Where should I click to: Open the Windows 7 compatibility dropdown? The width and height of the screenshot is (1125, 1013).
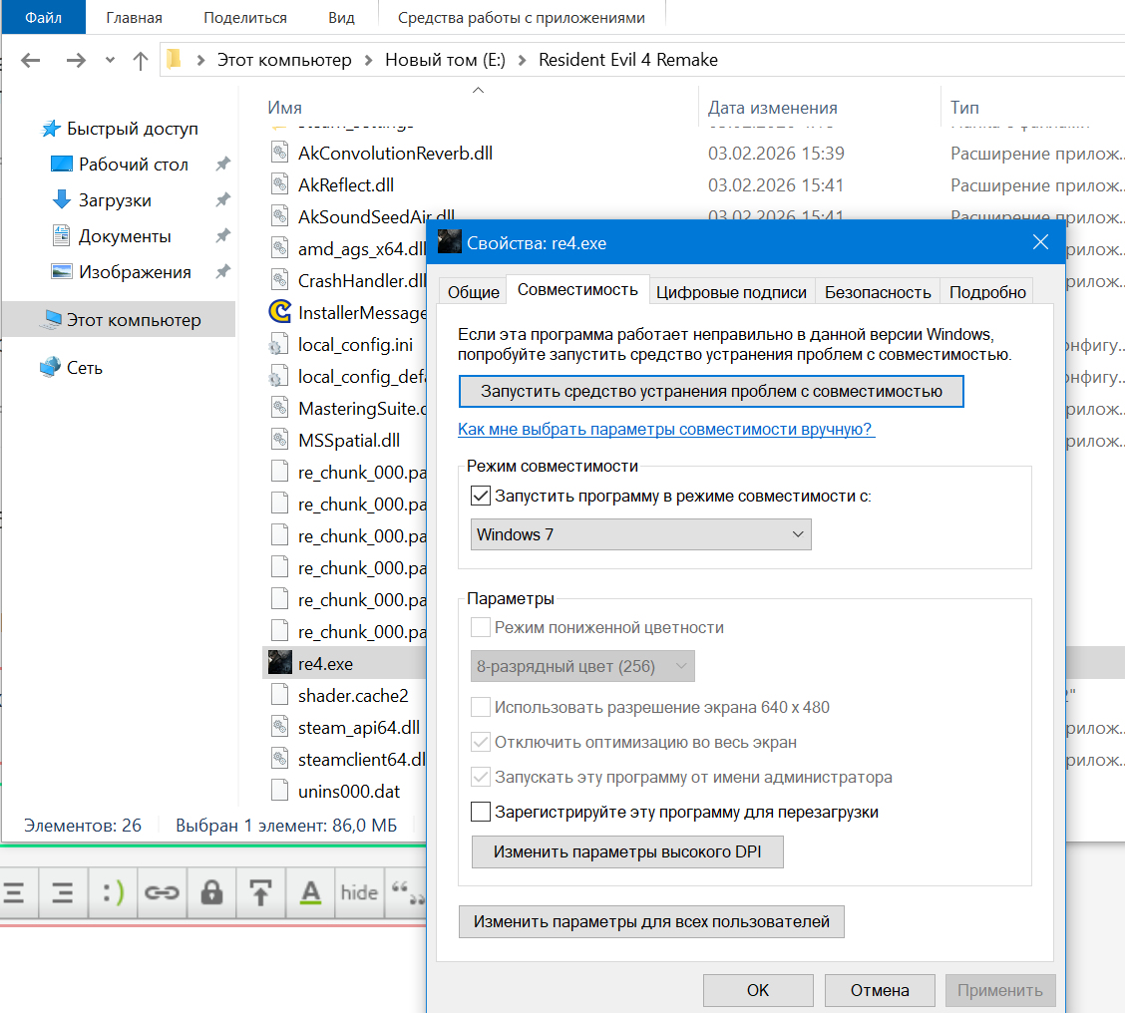pyautogui.click(x=640, y=534)
